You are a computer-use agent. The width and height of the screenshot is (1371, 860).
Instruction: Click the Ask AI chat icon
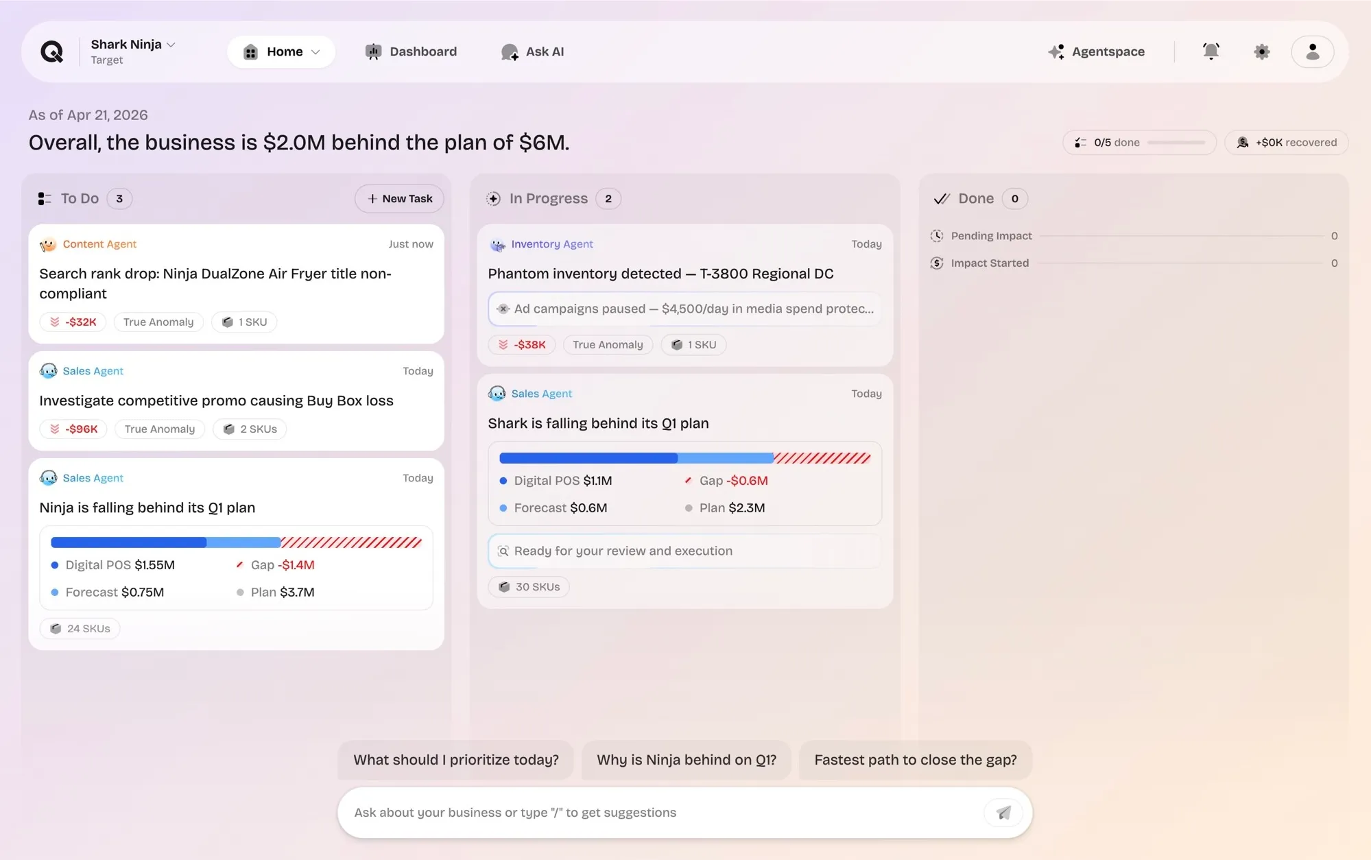coord(510,52)
